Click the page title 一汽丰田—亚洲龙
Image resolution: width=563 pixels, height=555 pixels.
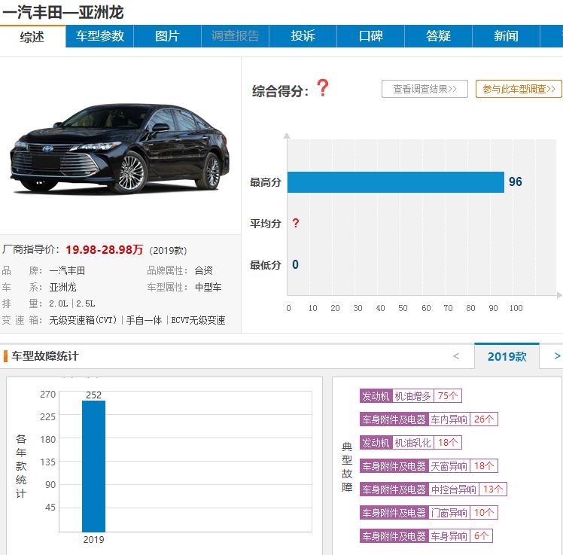click(x=62, y=13)
